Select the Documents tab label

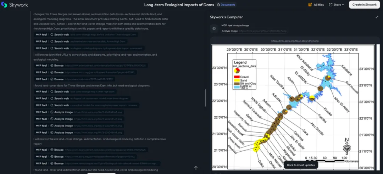228,5
